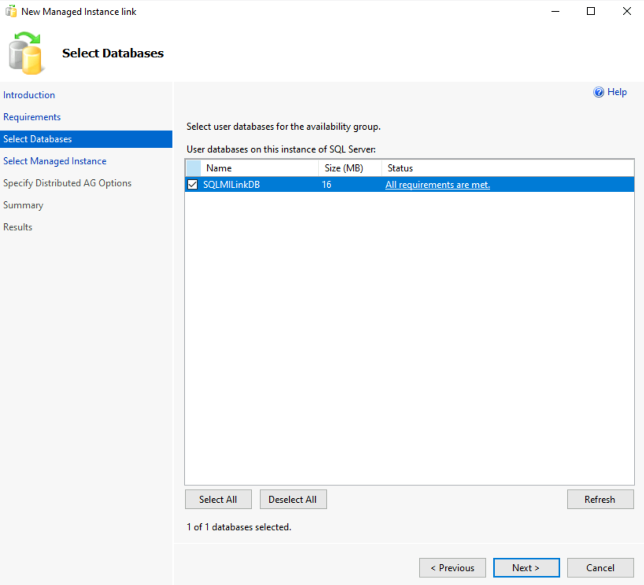Return to Previous wizard page
This screenshot has height=585, width=644.
click(x=452, y=568)
